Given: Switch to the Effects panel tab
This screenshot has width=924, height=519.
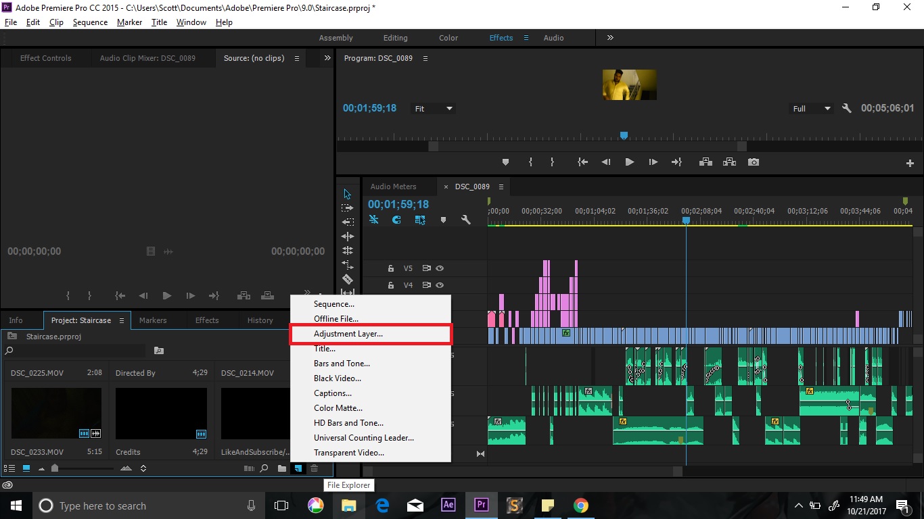Looking at the screenshot, I should coord(207,320).
